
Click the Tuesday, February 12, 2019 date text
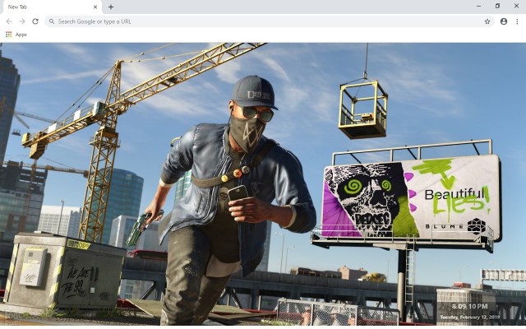pos(469,317)
